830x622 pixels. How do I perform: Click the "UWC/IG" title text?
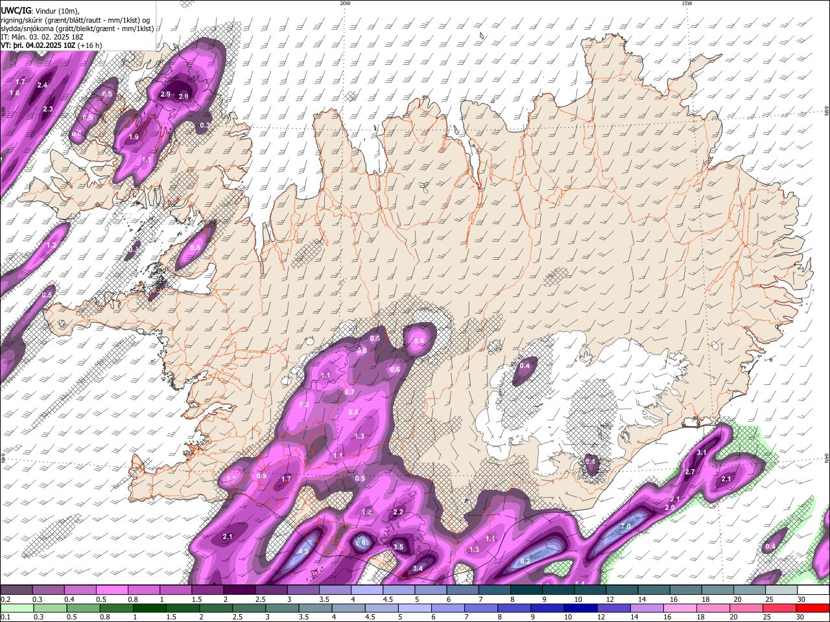pyautogui.click(x=16, y=10)
